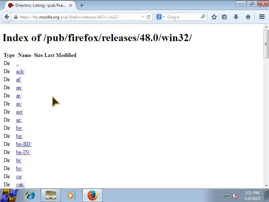Click the muted volume tray icon
This screenshot has height=202, width=269.
click(x=235, y=196)
